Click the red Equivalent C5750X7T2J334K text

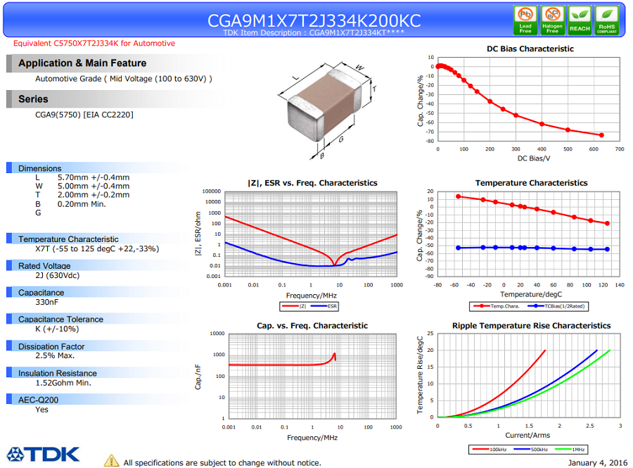pos(94,44)
